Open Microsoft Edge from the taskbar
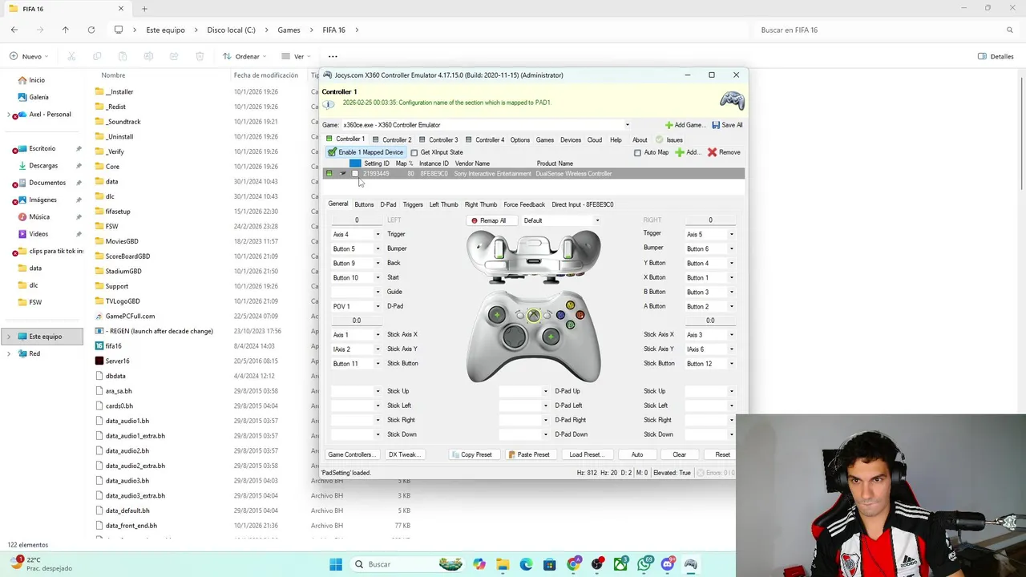The height and width of the screenshot is (577, 1026). 526,564
